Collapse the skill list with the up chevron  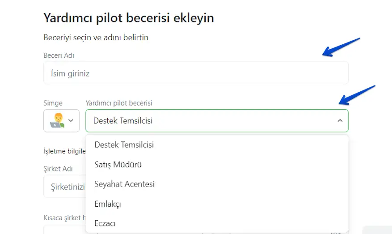click(x=340, y=120)
